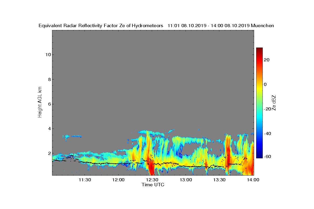Click the 'Ze dBZ' colorbar label
This screenshot has width=314, height=209.
pos(274,103)
